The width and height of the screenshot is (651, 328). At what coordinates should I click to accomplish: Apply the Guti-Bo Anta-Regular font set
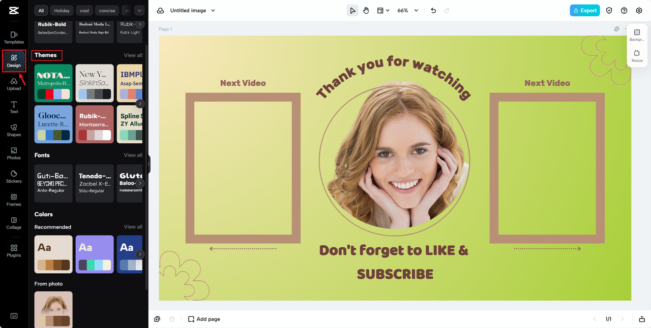pyautogui.click(x=53, y=183)
